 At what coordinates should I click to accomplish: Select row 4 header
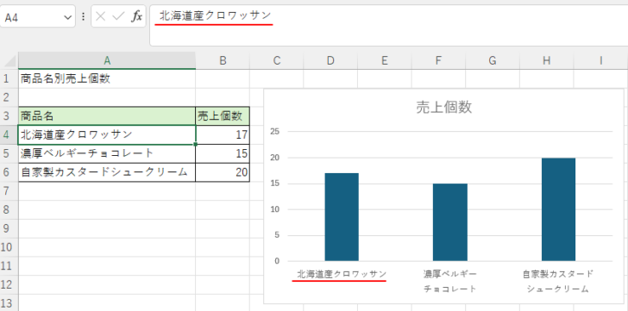click(x=9, y=134)
